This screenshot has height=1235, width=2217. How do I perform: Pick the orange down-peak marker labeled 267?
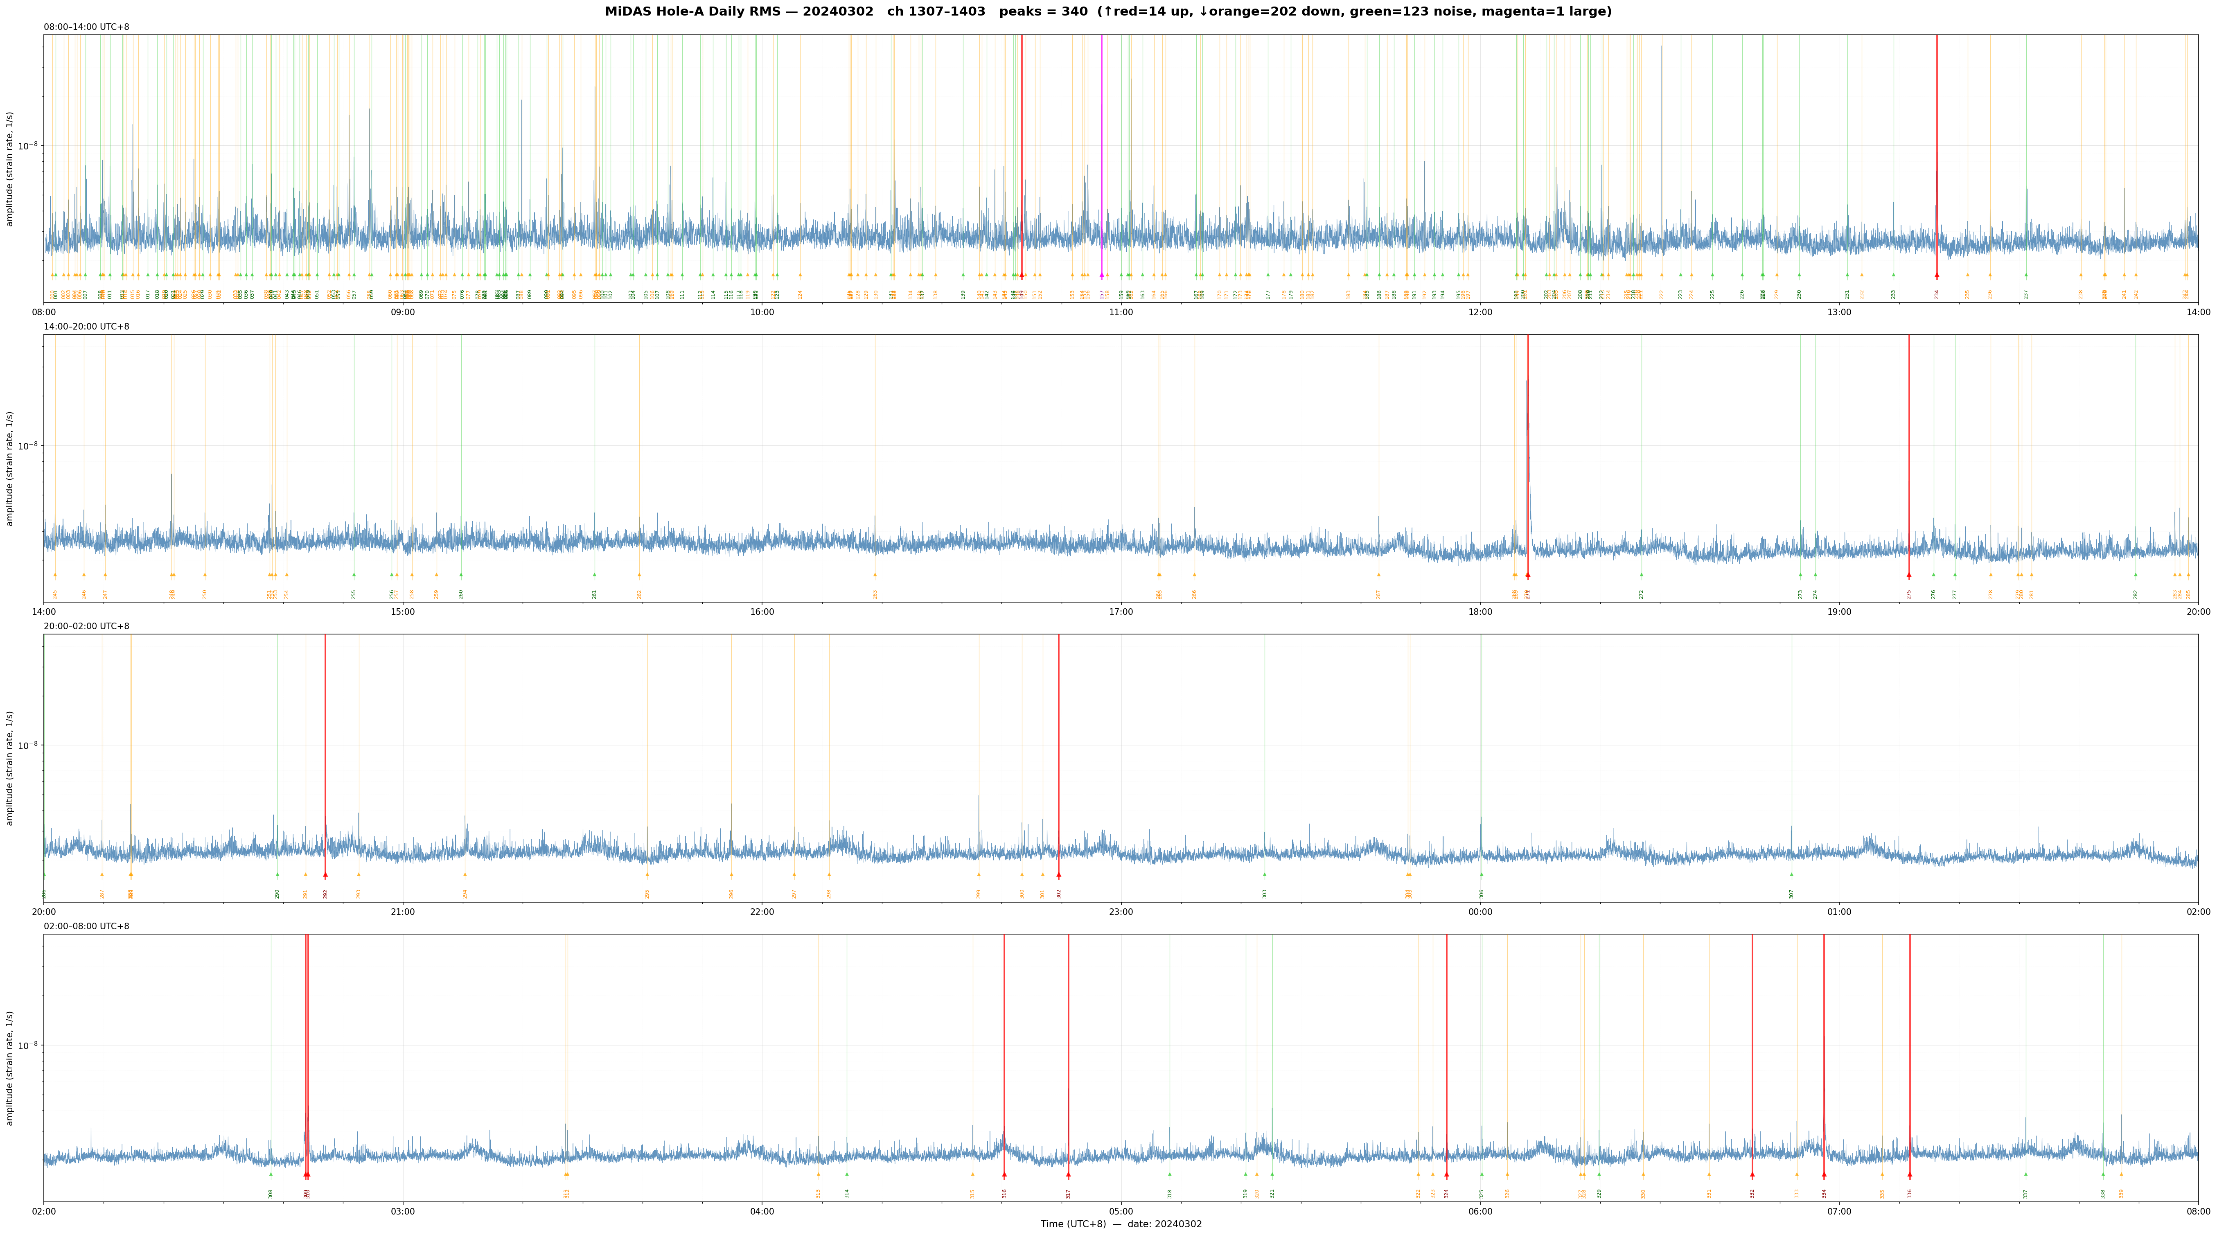click(1378, 575)
